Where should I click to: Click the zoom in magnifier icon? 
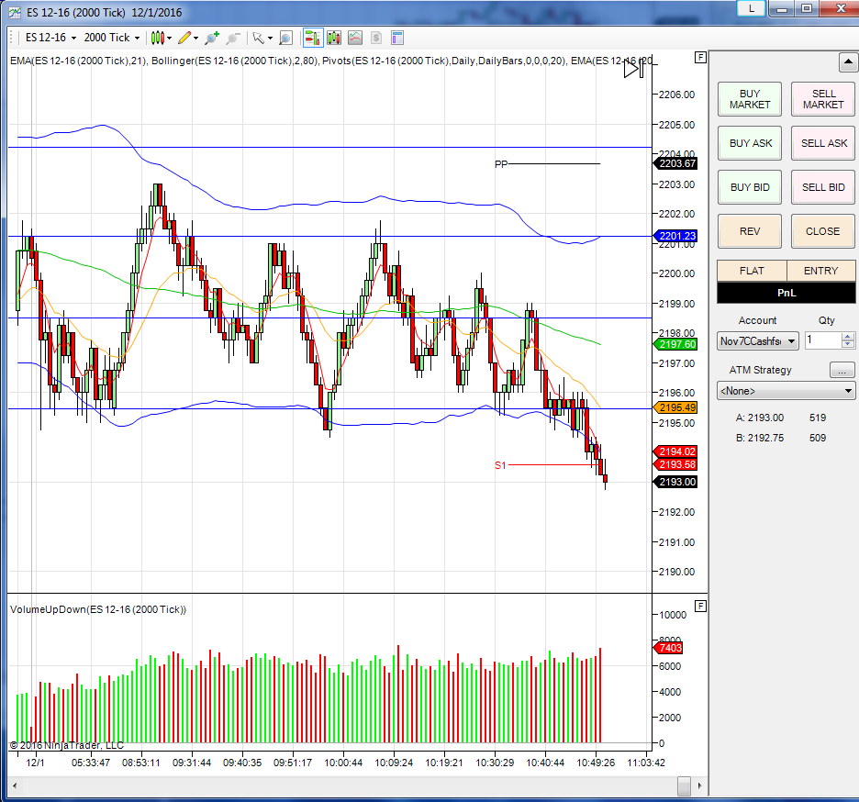[212, 38]
